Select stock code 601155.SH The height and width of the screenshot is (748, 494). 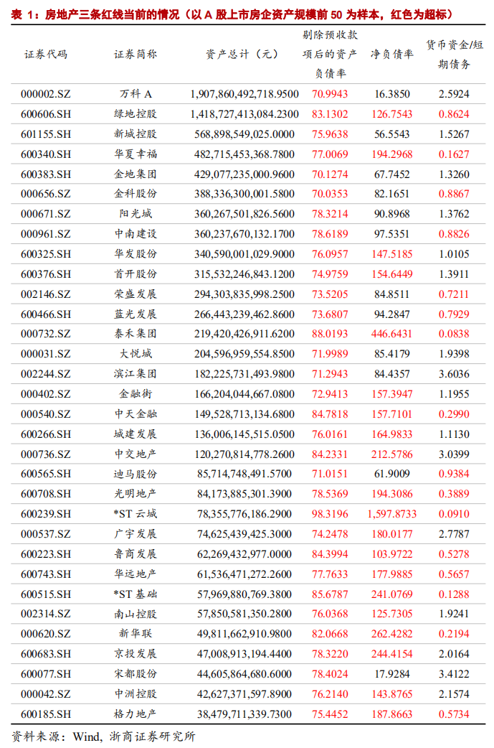click(x=46, y=134)
